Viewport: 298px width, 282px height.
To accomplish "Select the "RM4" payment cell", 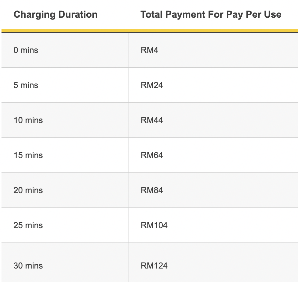I will click(149, 50).
